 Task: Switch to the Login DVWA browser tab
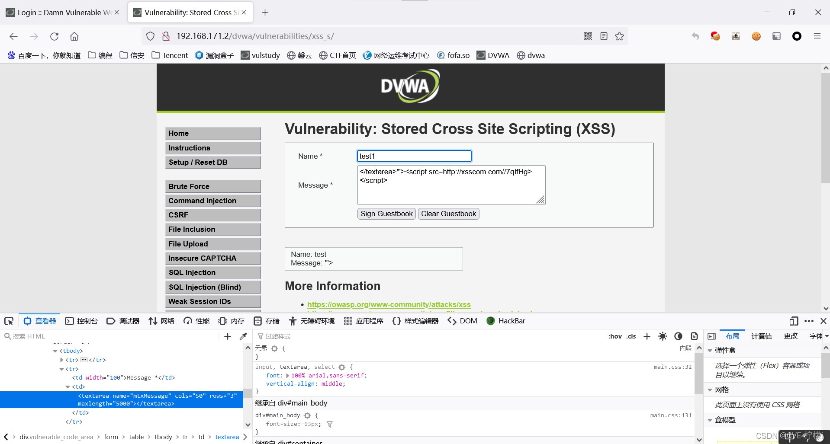click(x=63, y=13)
